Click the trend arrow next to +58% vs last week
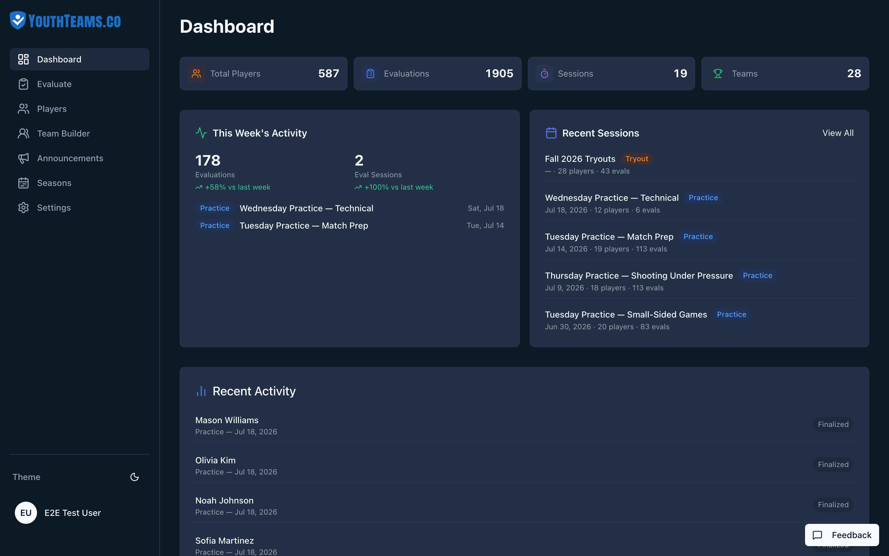Screen dimensions: 889x556 [x=199, y=187]
